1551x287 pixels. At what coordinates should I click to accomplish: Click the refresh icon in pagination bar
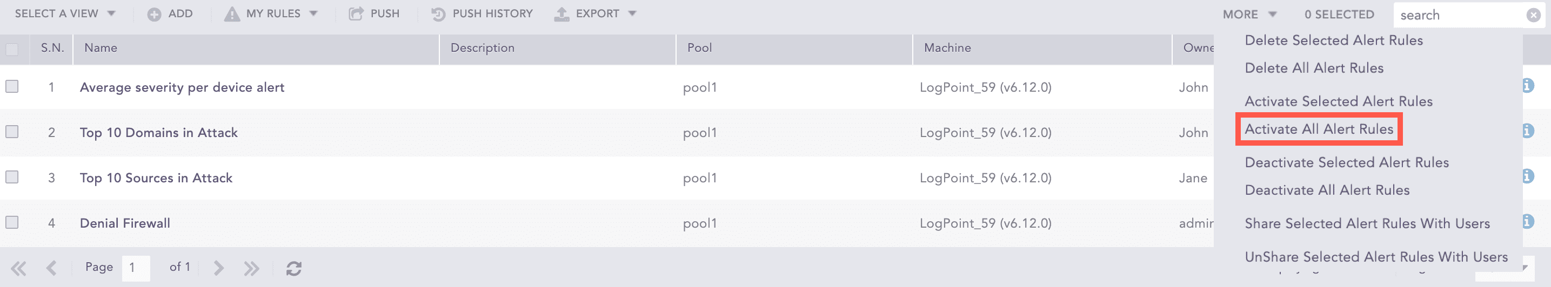point(294,268)
